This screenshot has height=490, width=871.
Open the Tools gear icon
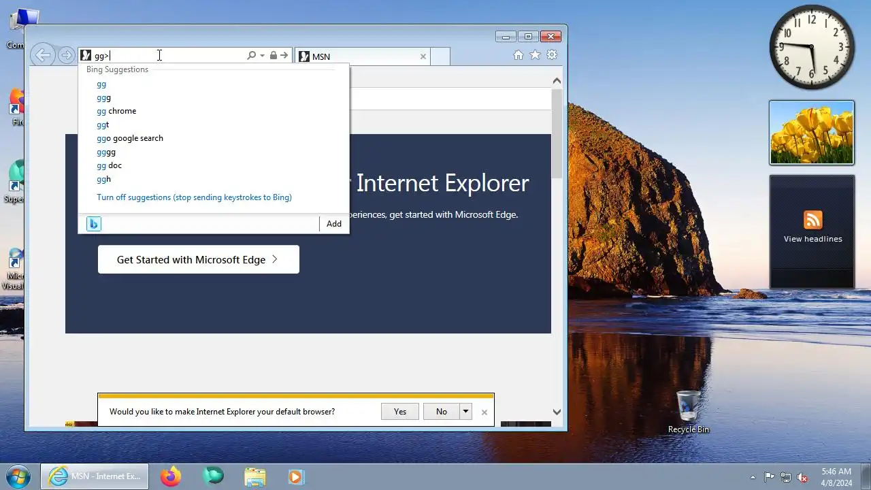[553, 55]
